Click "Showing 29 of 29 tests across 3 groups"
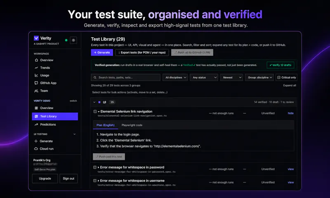Viewport: 330px width, 198px height. [x=115, y=86]
